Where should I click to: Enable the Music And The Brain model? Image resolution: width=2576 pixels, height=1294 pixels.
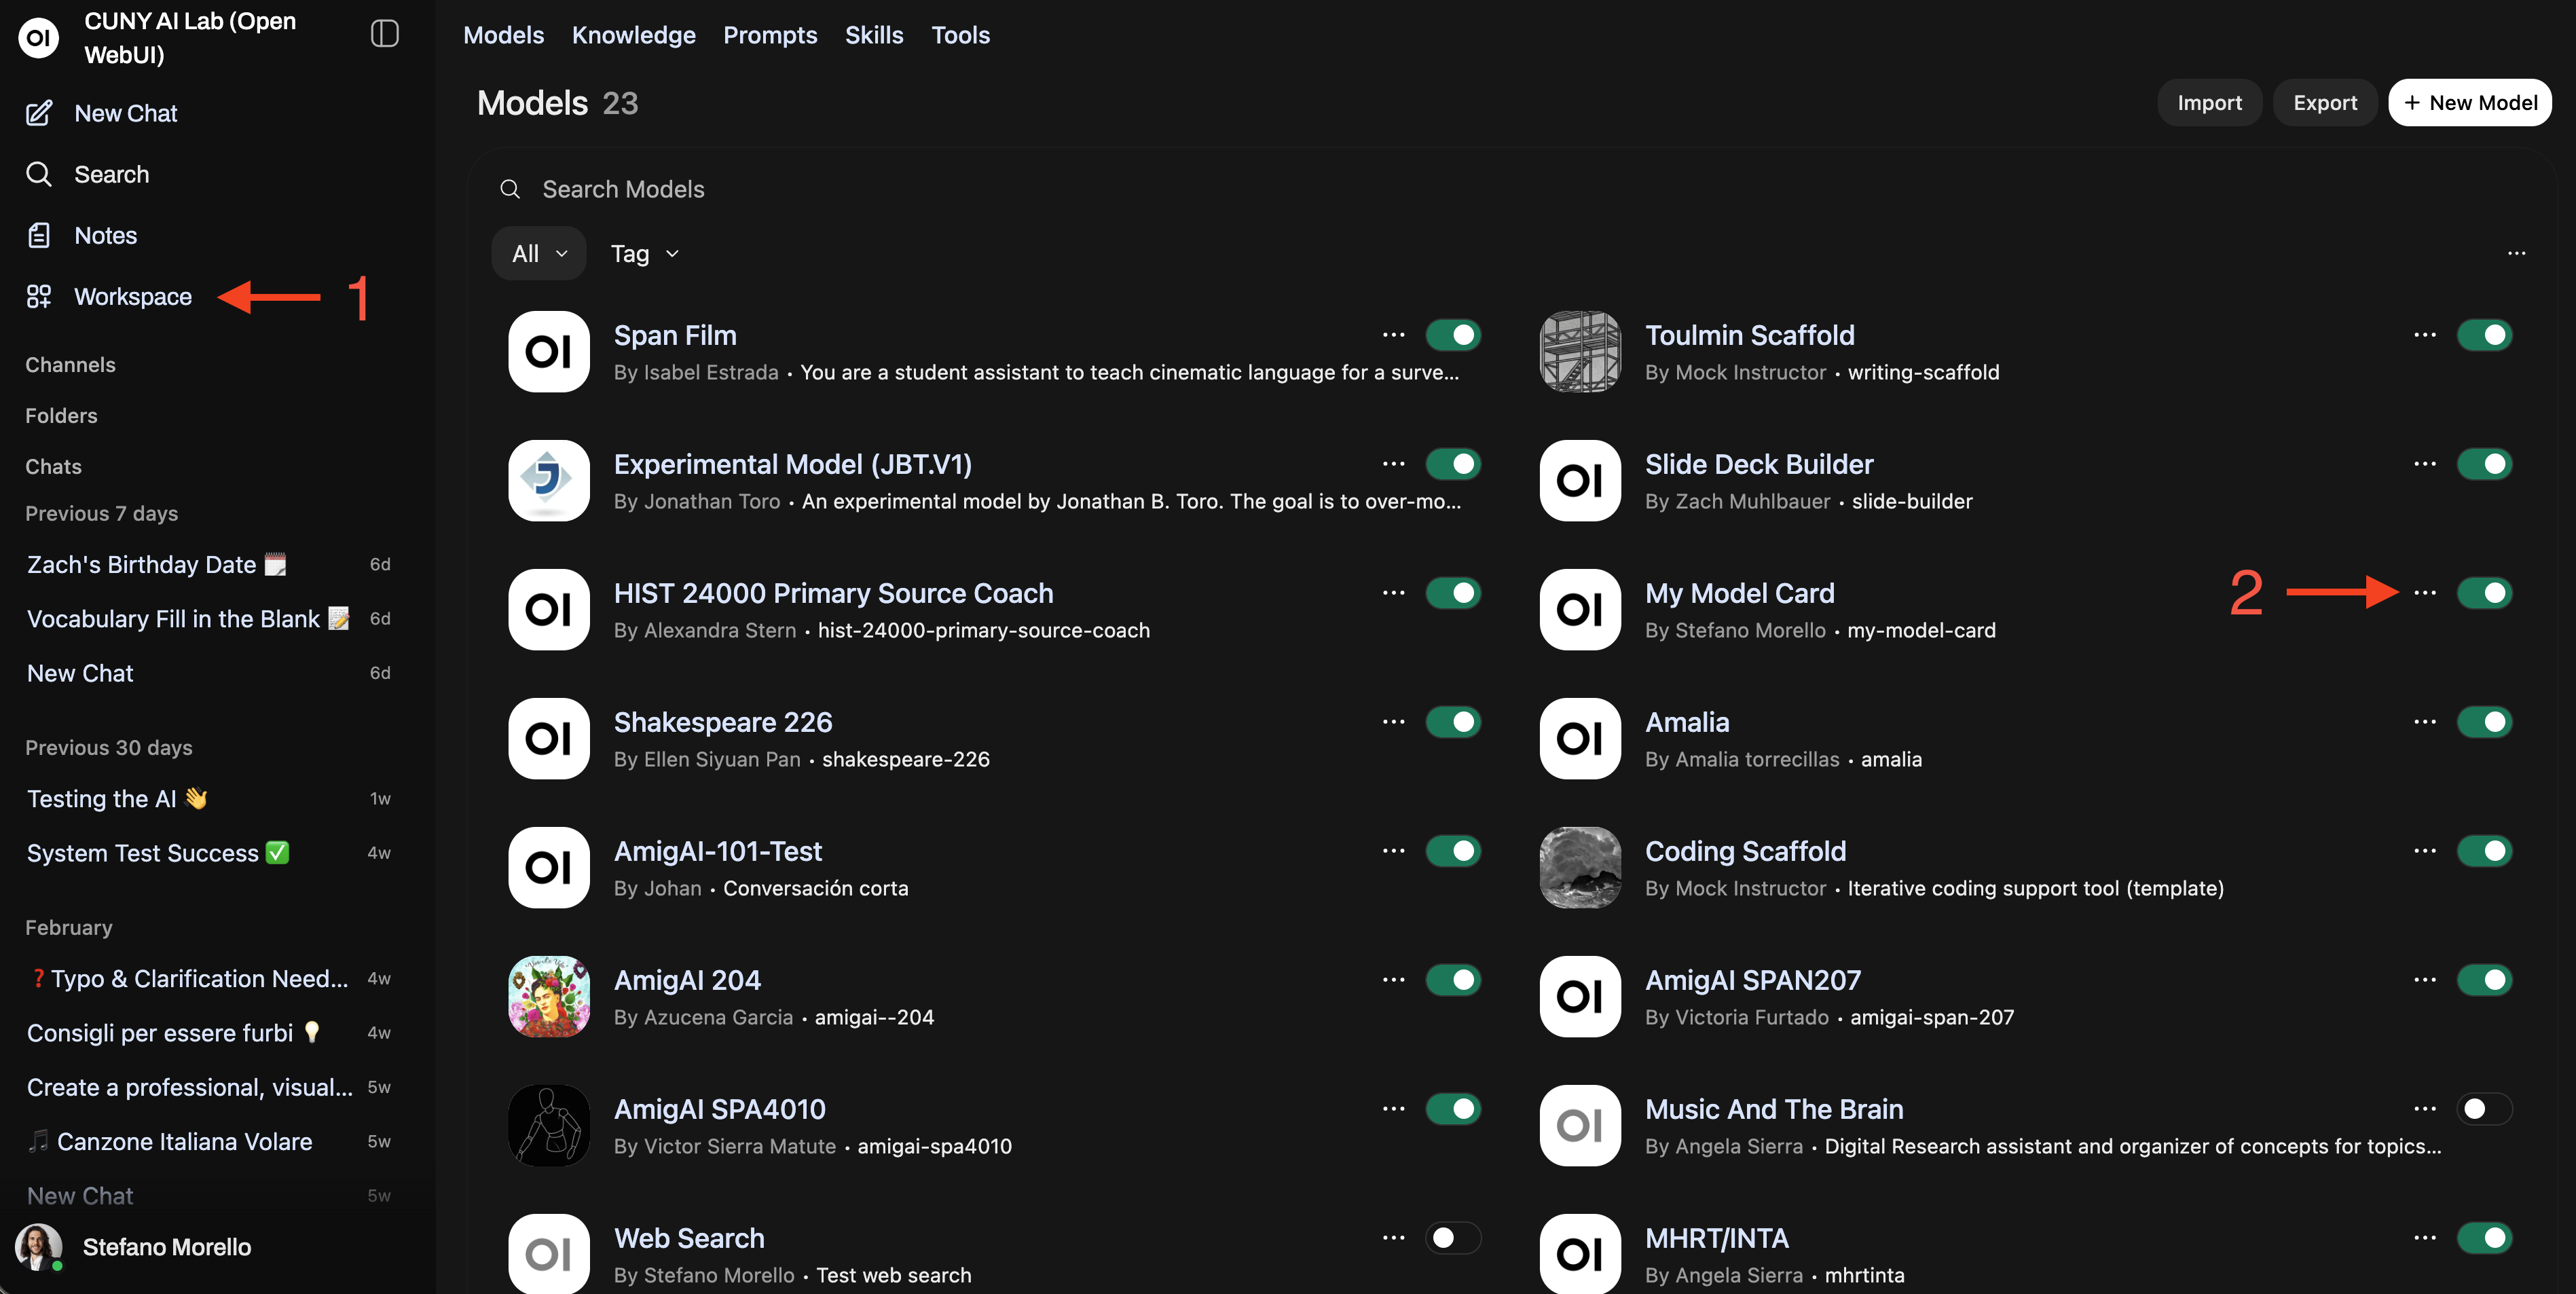pos(2486,1108)
